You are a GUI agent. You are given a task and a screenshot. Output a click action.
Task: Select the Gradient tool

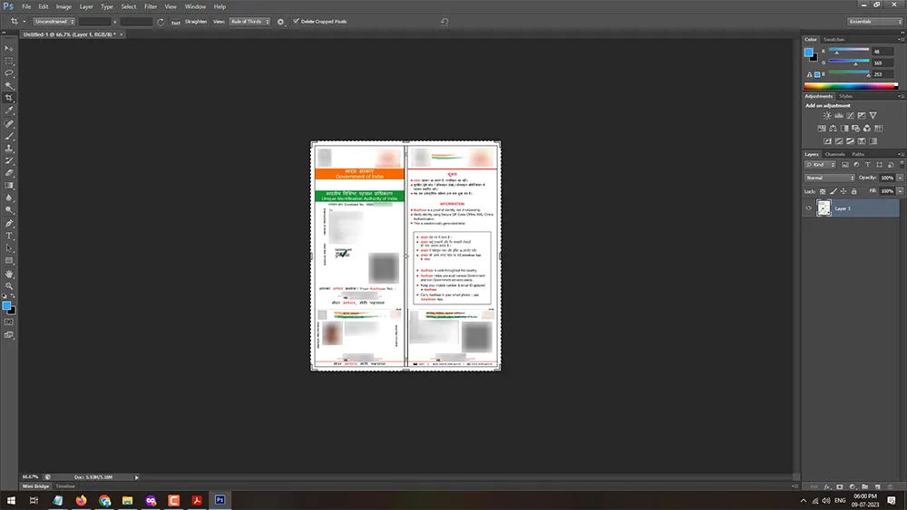pos(9,186)
